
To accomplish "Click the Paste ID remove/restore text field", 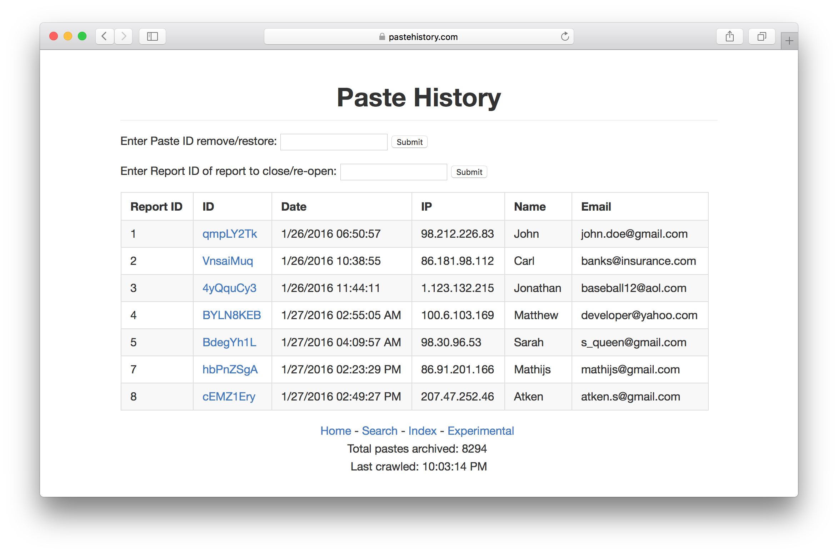I will click(x=334, y=142).
